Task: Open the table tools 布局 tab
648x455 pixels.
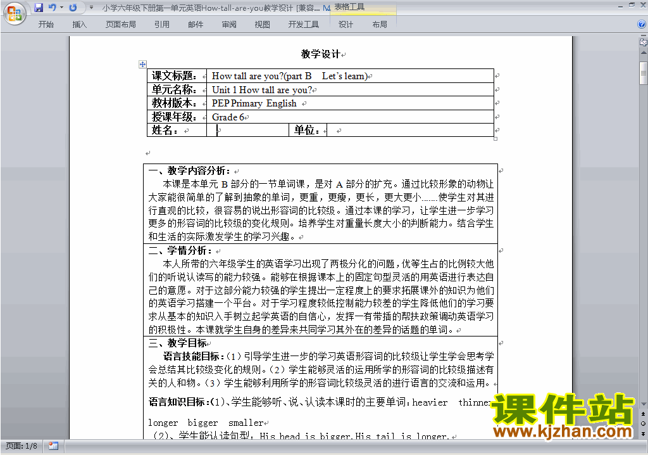Action: [x=380, y=25]
